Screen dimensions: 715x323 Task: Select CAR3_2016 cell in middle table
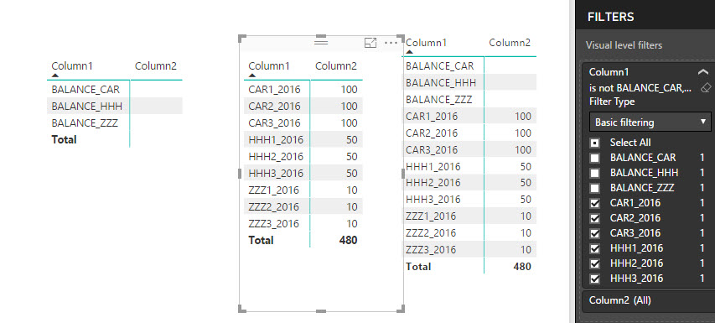pos(274,123)
